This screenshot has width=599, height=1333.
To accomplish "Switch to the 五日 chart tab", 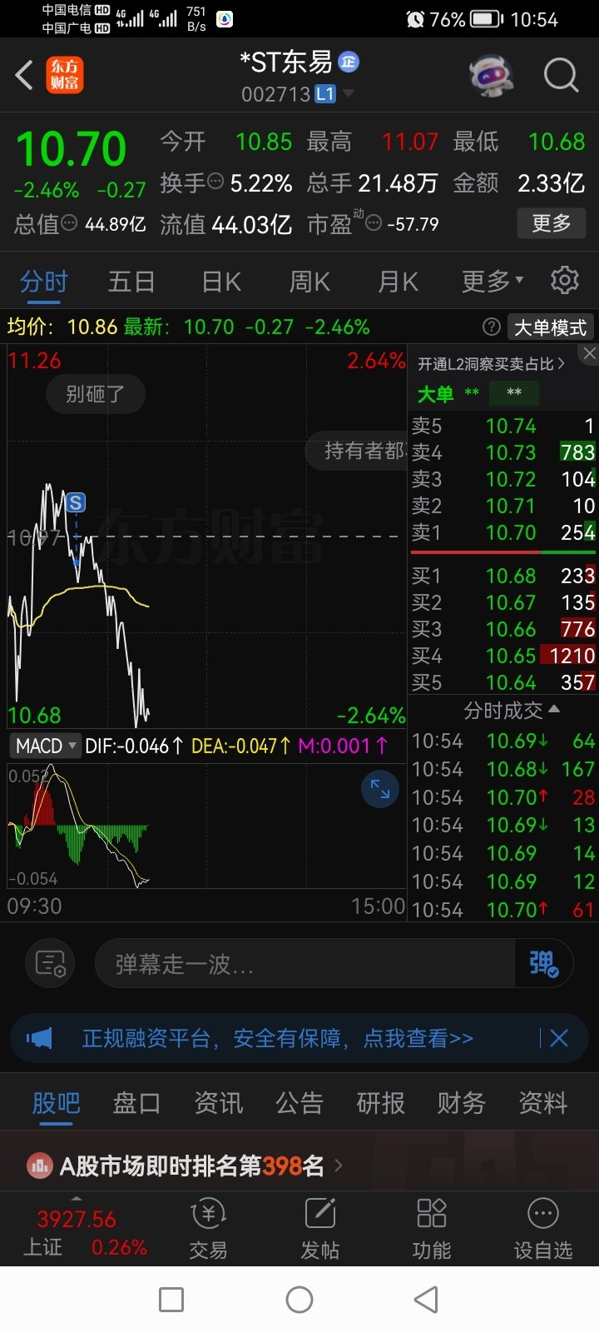I will [131, 282].
